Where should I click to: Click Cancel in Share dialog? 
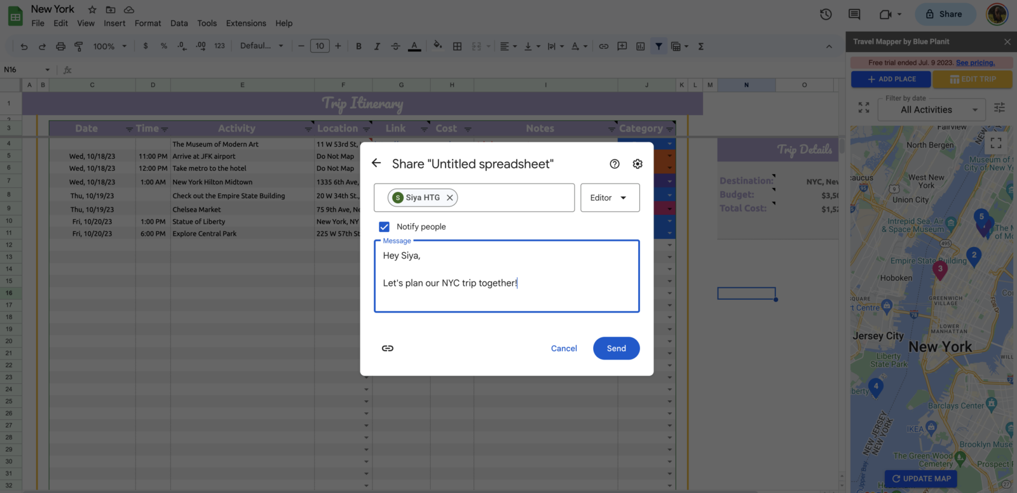(564, 348)
